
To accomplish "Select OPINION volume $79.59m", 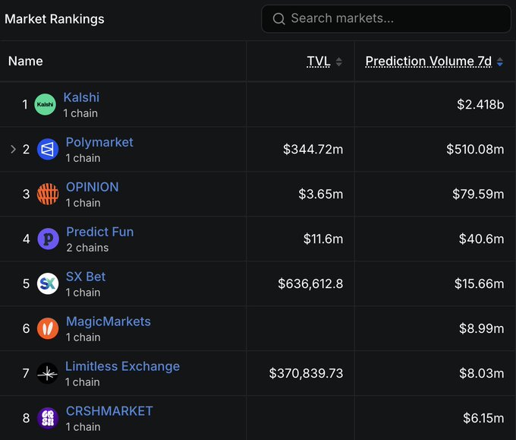I will (x=478, y=194).
